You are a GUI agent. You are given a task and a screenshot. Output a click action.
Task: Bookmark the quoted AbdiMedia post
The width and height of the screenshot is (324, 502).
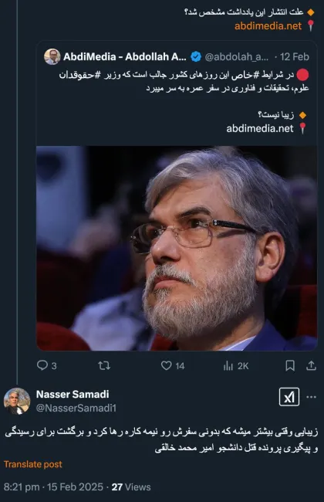tap(290, 365)
